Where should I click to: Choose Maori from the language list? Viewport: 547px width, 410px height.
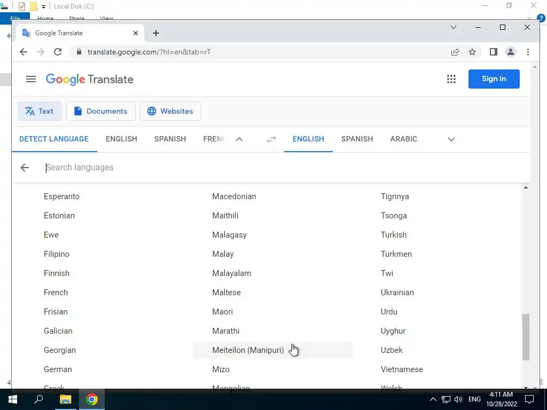[223, 311]
